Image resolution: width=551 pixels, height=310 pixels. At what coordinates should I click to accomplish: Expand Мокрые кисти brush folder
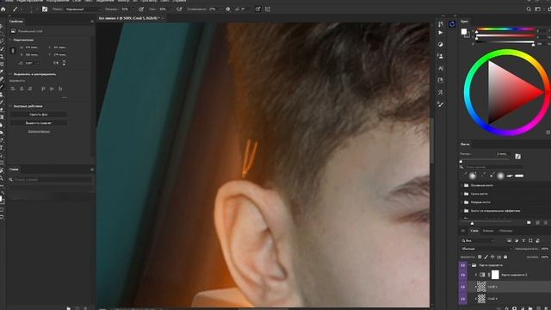(462, 202)
